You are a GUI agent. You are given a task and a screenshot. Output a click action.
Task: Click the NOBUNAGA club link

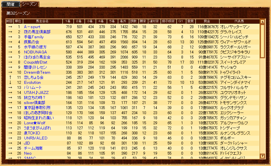35,52
